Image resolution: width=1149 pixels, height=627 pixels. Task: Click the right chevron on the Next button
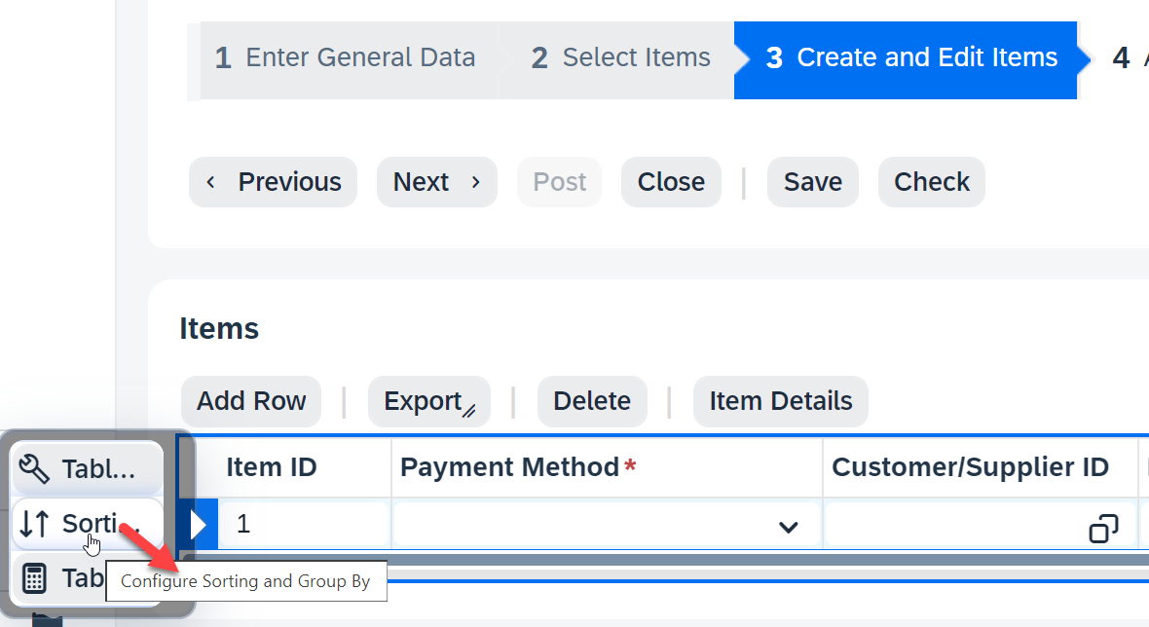click(475, 182)
